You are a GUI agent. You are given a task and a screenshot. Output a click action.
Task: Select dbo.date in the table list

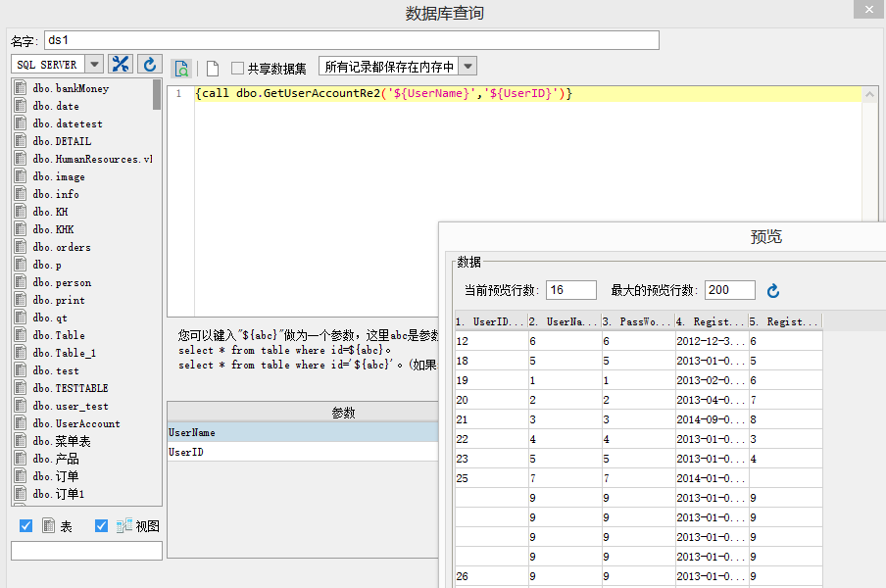(x=56, y=106)
